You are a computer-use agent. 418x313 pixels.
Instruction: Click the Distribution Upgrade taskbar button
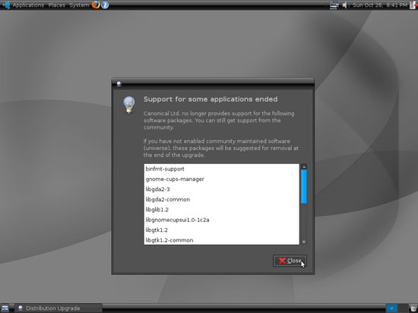tap(58, 308)
